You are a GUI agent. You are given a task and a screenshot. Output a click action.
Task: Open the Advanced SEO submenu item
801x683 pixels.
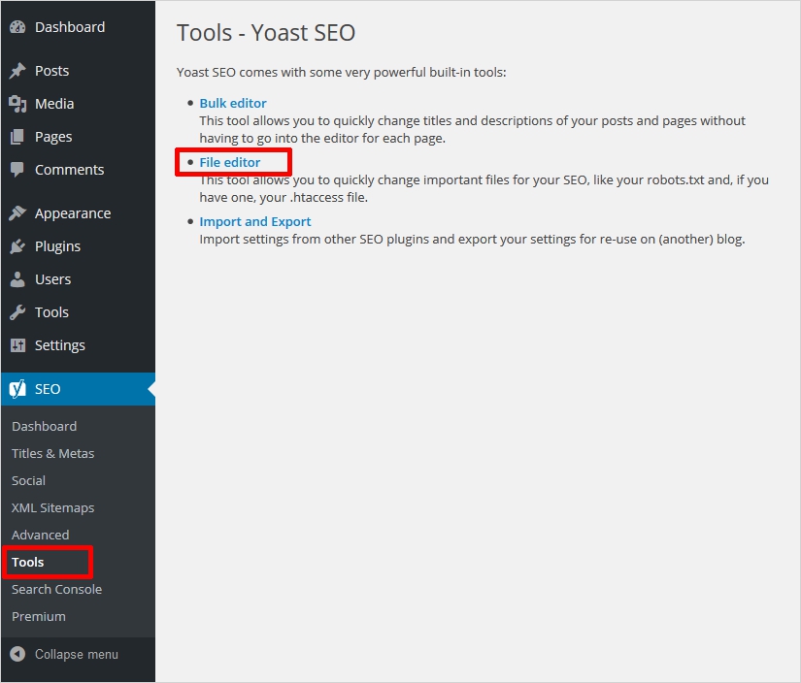pos(40,535)
